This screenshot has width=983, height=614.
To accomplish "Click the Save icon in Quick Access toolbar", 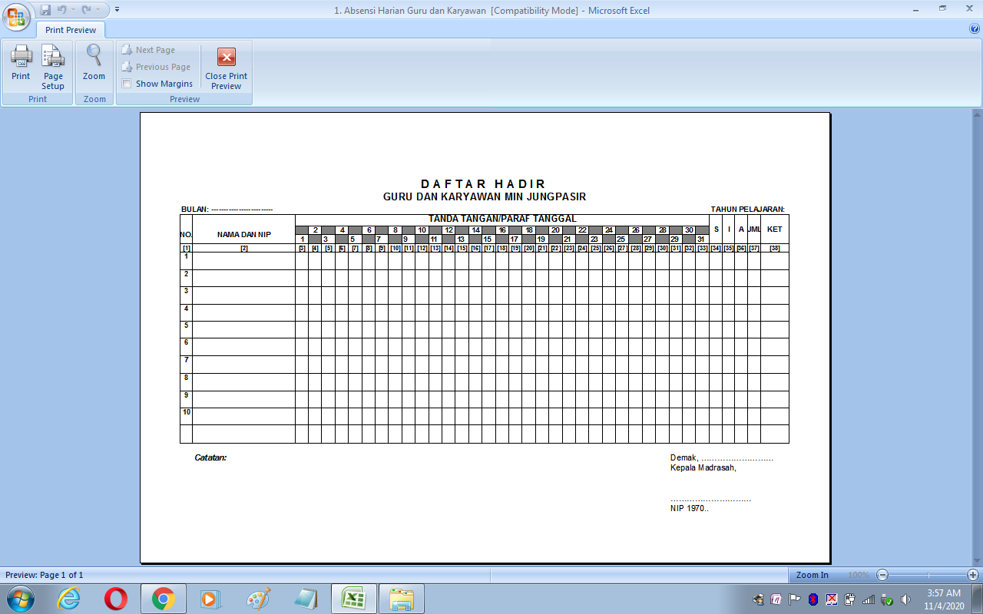I will [45, 10].
